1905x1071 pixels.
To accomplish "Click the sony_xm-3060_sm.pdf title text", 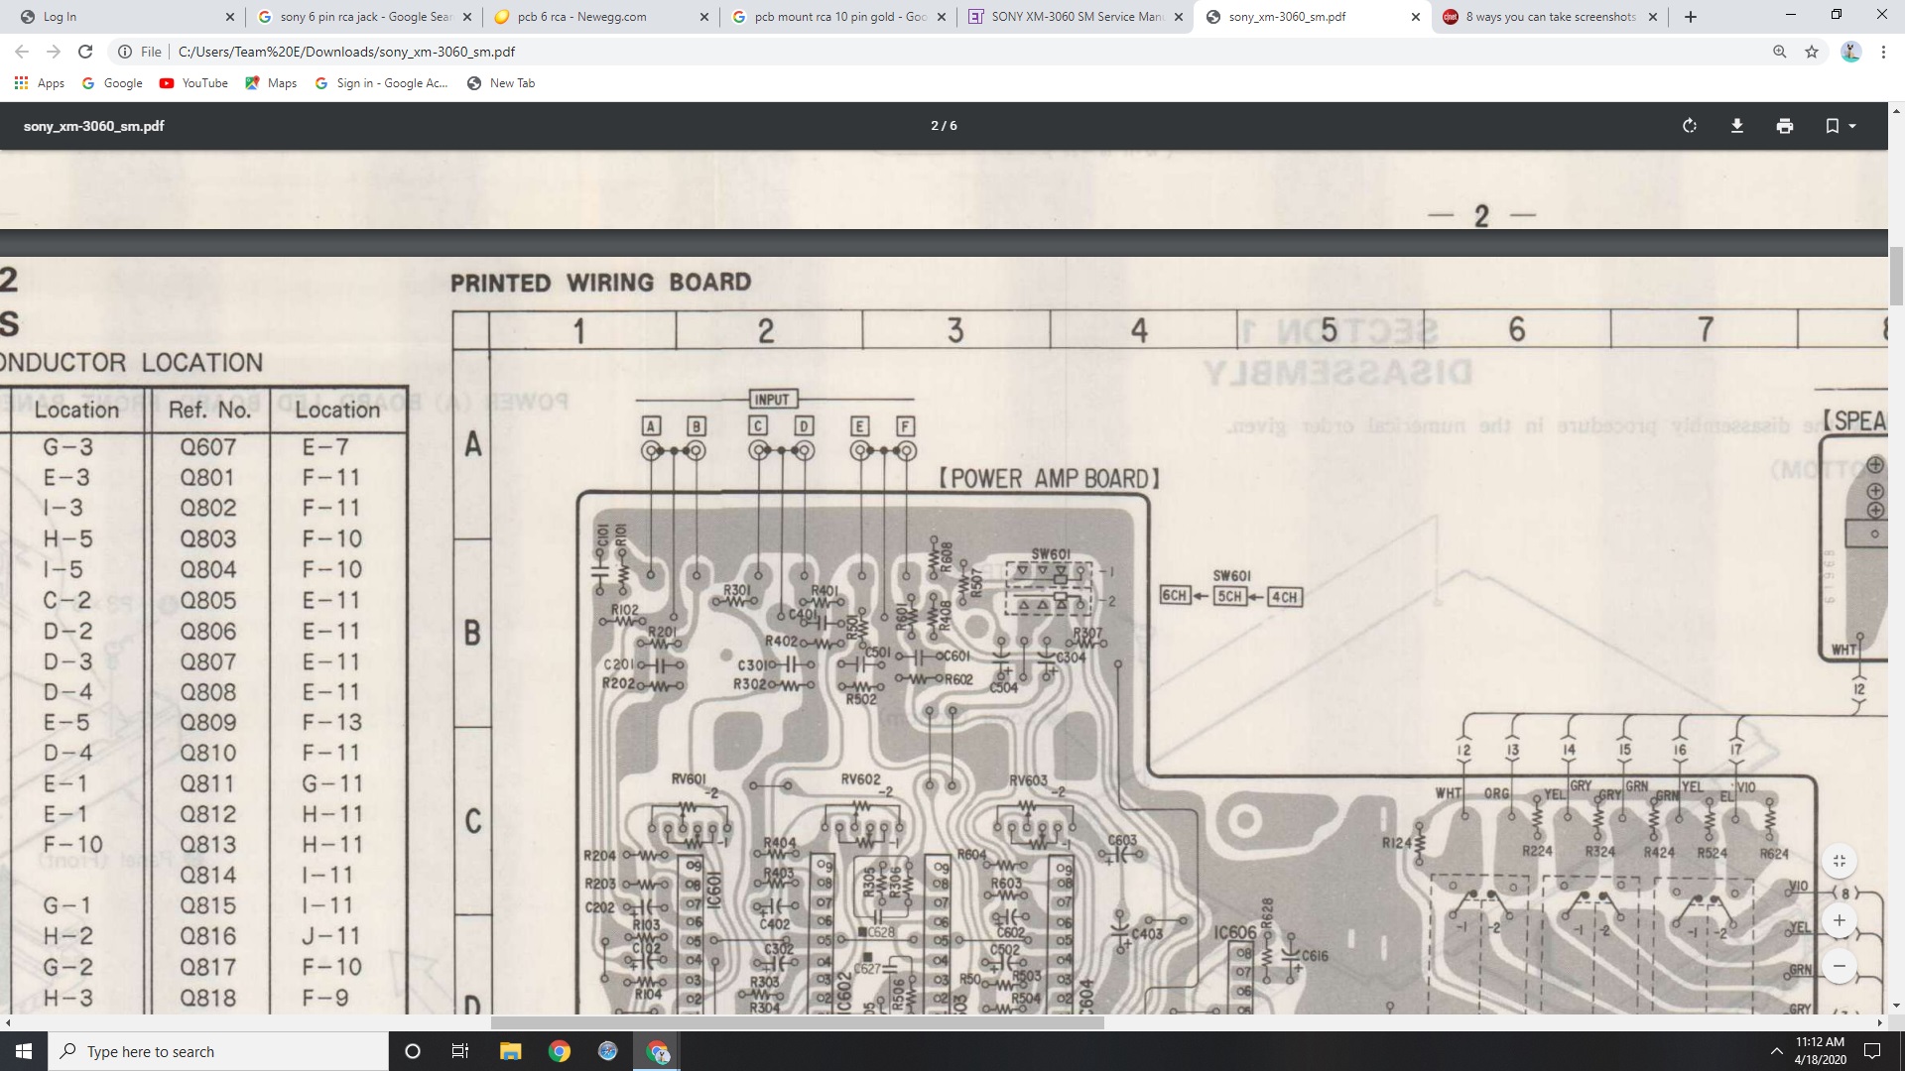I will (x=94, y=126).
